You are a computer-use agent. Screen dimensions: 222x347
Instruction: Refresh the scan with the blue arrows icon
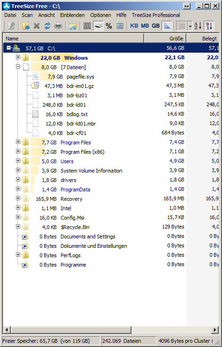[x=47, y=26]
